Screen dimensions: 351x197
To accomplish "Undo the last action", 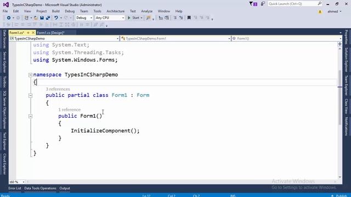I will 56,18.
